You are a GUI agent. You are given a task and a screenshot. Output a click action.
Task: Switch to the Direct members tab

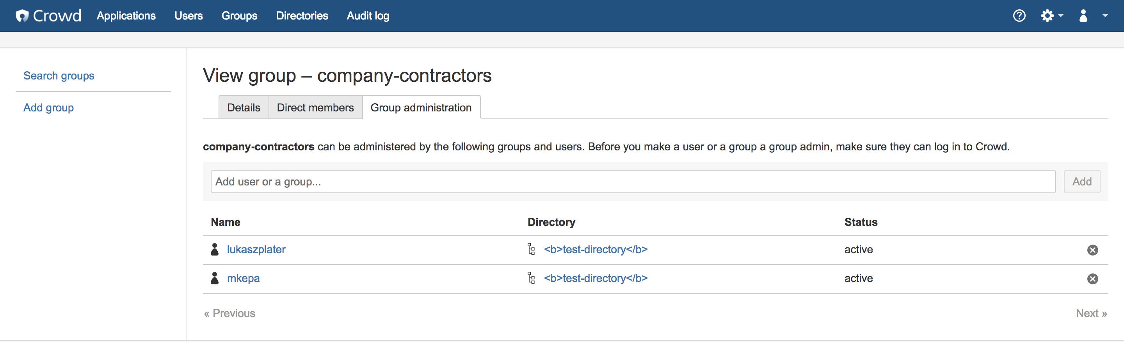pos(315,108)
